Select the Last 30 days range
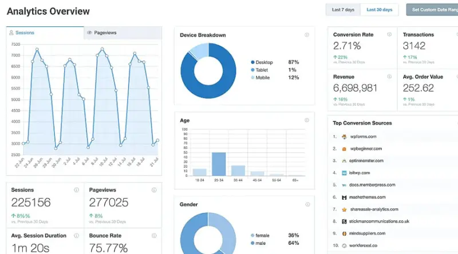The image size is (458, 254). [380, 10]
